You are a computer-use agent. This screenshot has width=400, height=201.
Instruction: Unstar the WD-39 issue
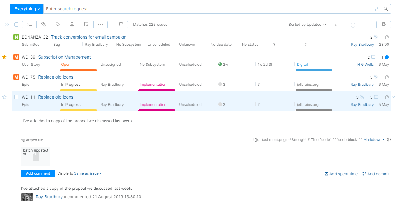[x=4, y=57]
